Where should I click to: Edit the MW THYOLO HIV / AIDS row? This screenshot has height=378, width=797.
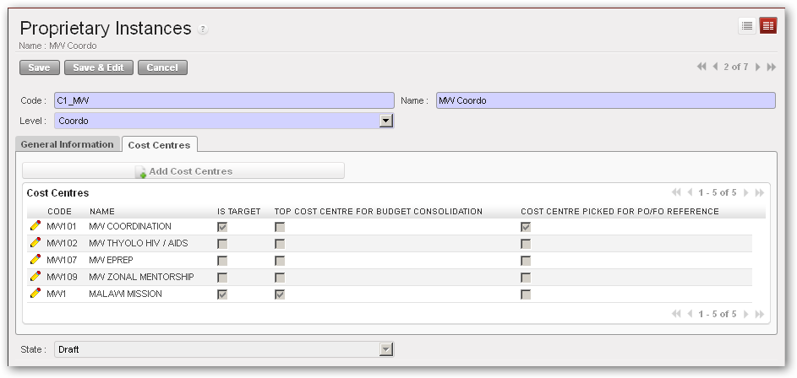[x=35, y=243]
